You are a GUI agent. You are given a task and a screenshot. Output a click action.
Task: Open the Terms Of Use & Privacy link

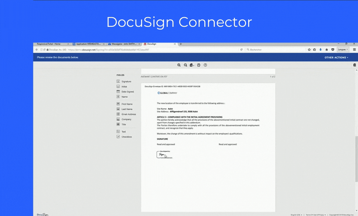(315, 215)
